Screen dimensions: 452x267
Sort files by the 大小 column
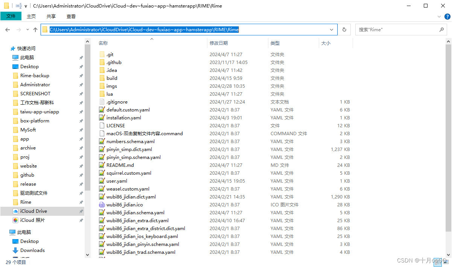pyautogui.click(x=326, y=43)
